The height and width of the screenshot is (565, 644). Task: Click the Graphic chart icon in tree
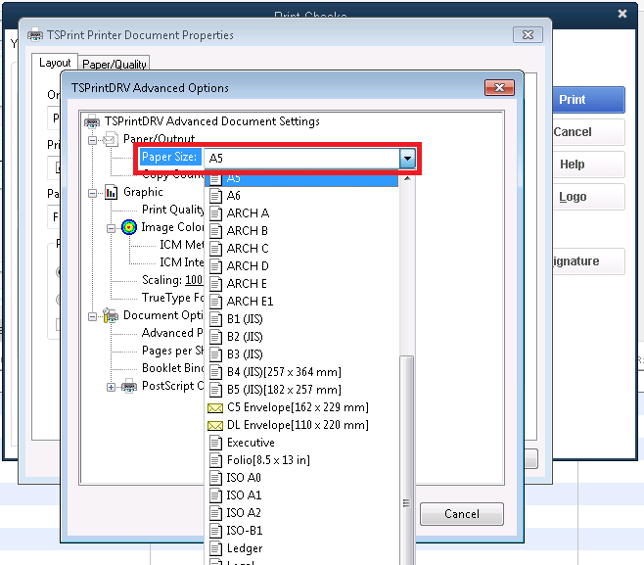coord(112,192)
